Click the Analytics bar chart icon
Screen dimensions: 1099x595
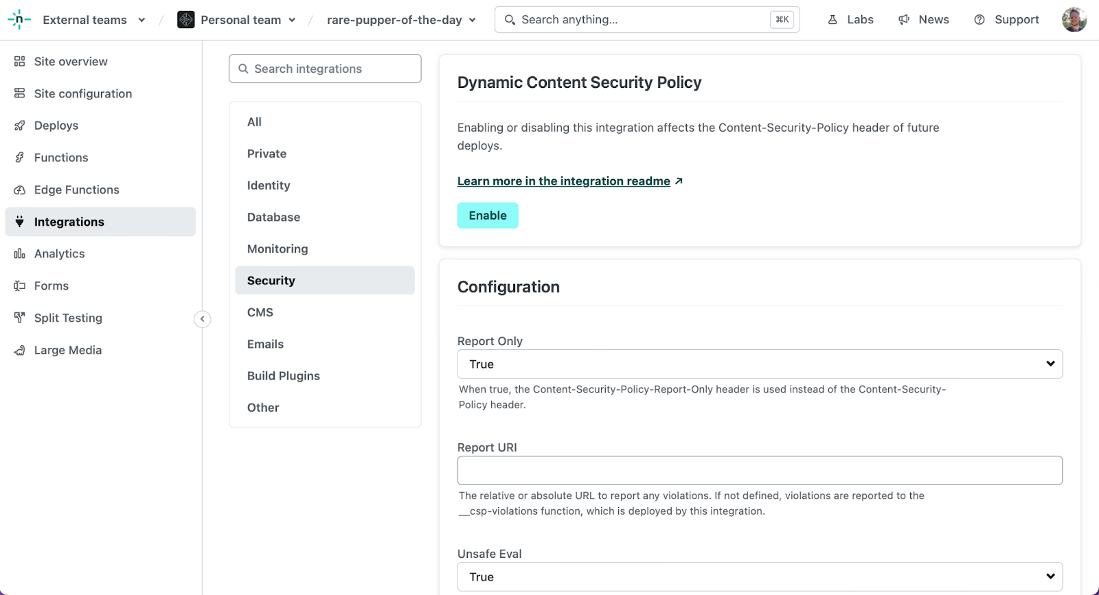pyautogui.click(x=19, y=254)
